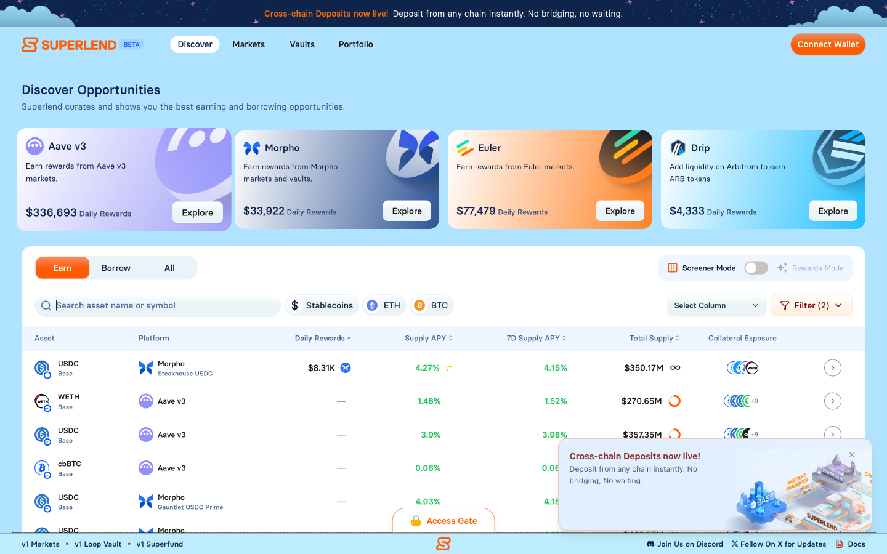
Task: Close the Cross-chain Deposits popup
Action: coord(851,455)
